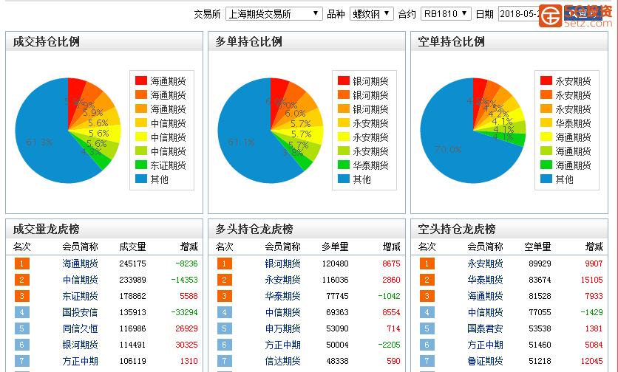This screenshot has width=618, height=372.
Task: Click rank 2 badge in 成交量龙虎榜
Action: 22,280
